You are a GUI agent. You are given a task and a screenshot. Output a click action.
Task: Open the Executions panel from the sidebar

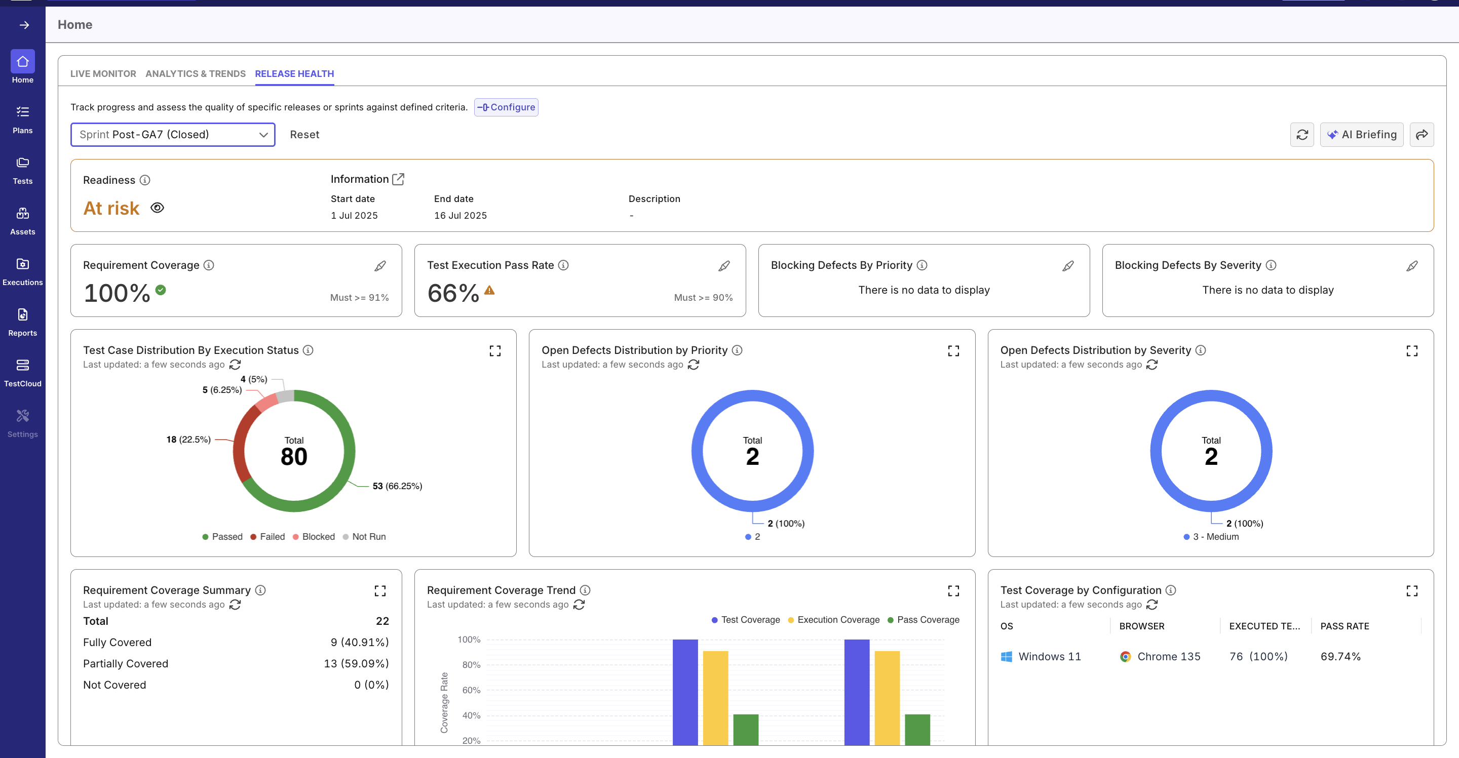click(x=23, y=270)
